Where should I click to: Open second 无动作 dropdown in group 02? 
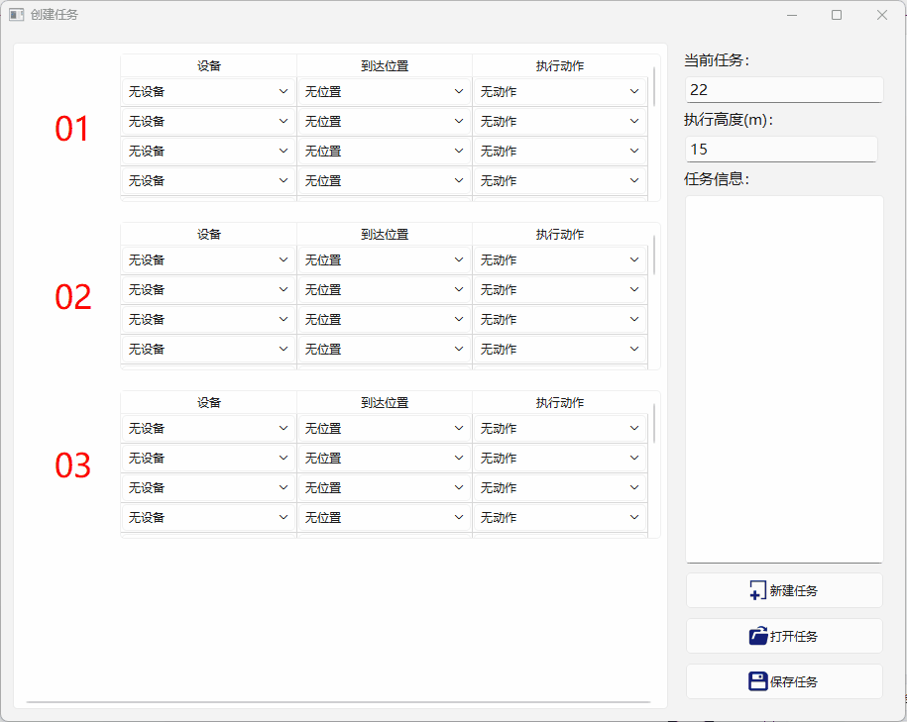pyautogui.click(x=559, y=289)
